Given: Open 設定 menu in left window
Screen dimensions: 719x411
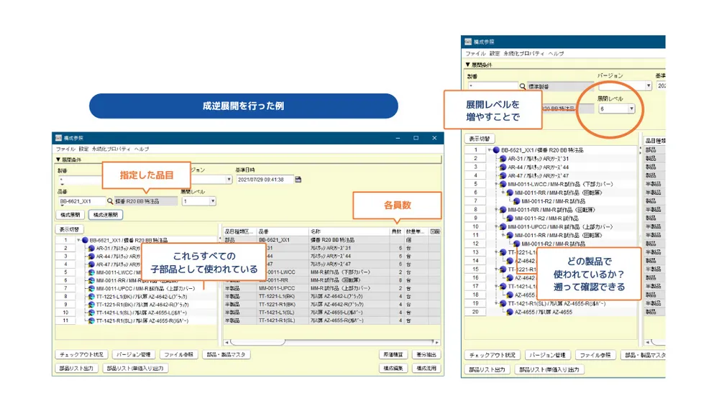Looking at the screenshot, I should 83,149.
